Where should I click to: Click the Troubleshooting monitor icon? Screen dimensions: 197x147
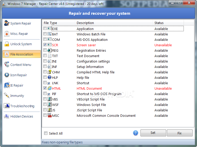click(6, 106)
